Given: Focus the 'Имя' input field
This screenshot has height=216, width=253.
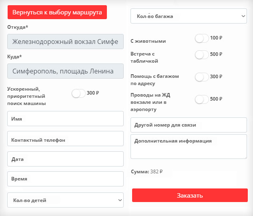Looking at the screenshot, I should pos(65,119).
